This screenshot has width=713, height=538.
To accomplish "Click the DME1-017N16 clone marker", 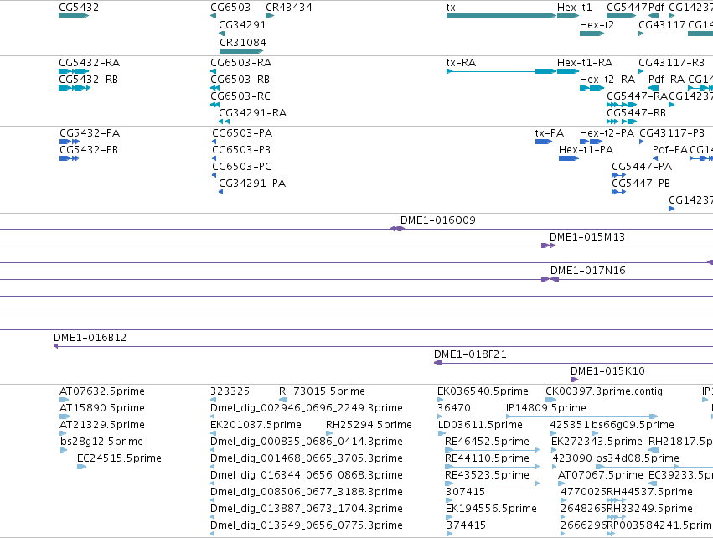I will click(x=550, y=279).
